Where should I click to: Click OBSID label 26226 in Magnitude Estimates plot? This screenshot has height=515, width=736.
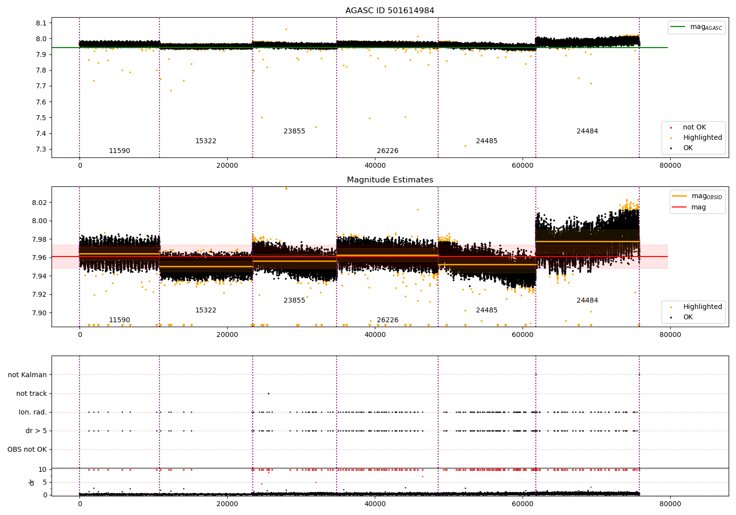point(388,320)
